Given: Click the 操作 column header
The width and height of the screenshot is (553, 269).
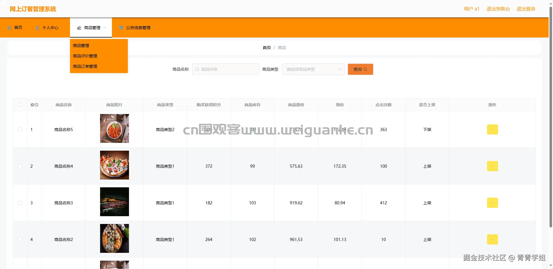Looking at the screenshot, I should tap(492, 105).
